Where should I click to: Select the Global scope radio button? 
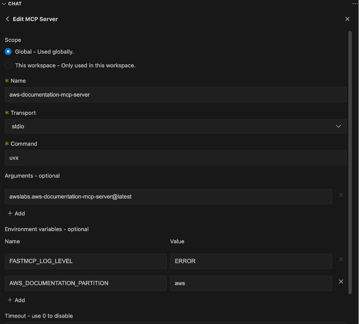point(8,51)
